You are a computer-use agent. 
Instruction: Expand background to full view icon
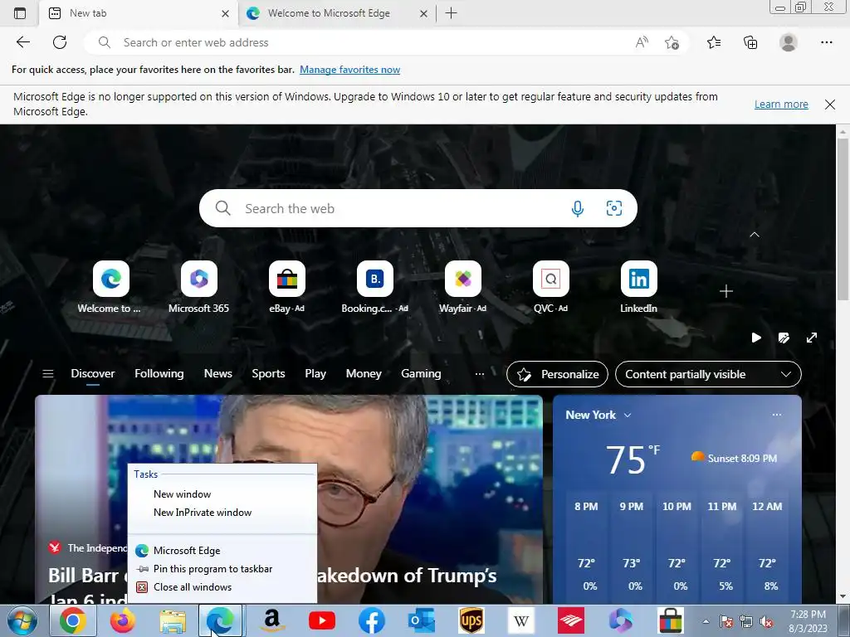(x=812, y=338)
